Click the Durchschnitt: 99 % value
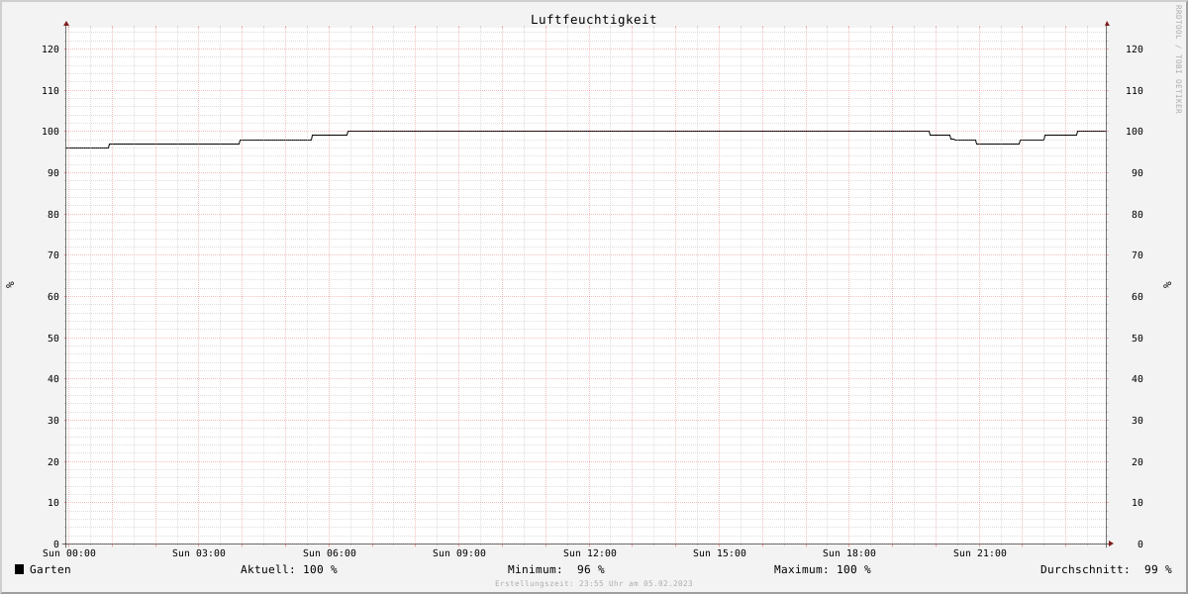1188x594 pixels. [1106, 569]
